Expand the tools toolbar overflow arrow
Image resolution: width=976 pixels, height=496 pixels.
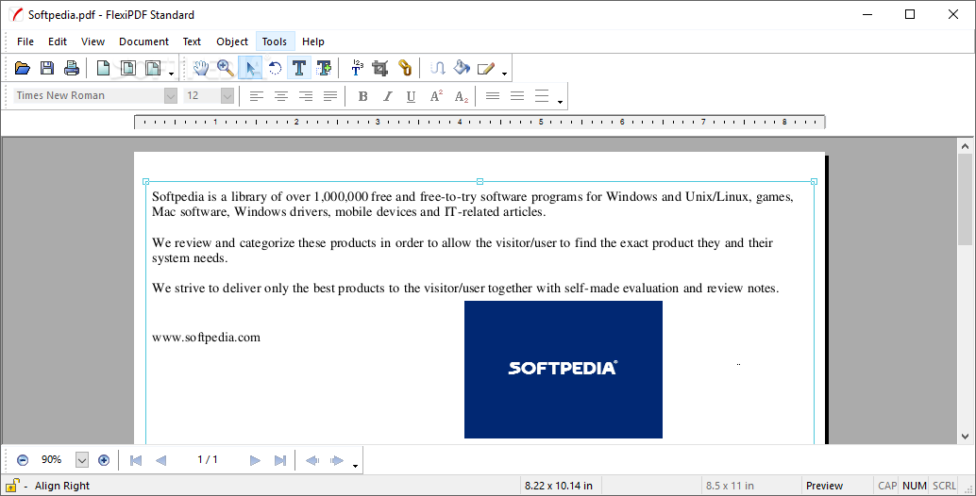click(504, 74)
